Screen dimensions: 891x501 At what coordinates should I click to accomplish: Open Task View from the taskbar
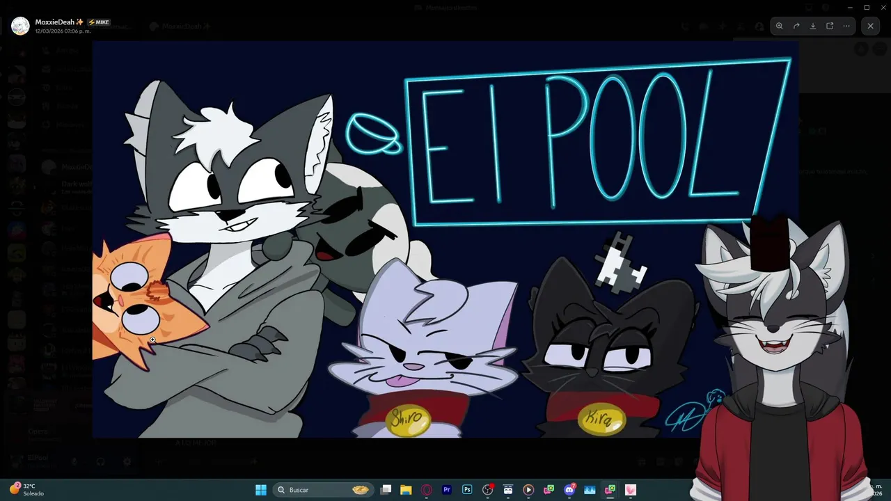pos(386,490)
